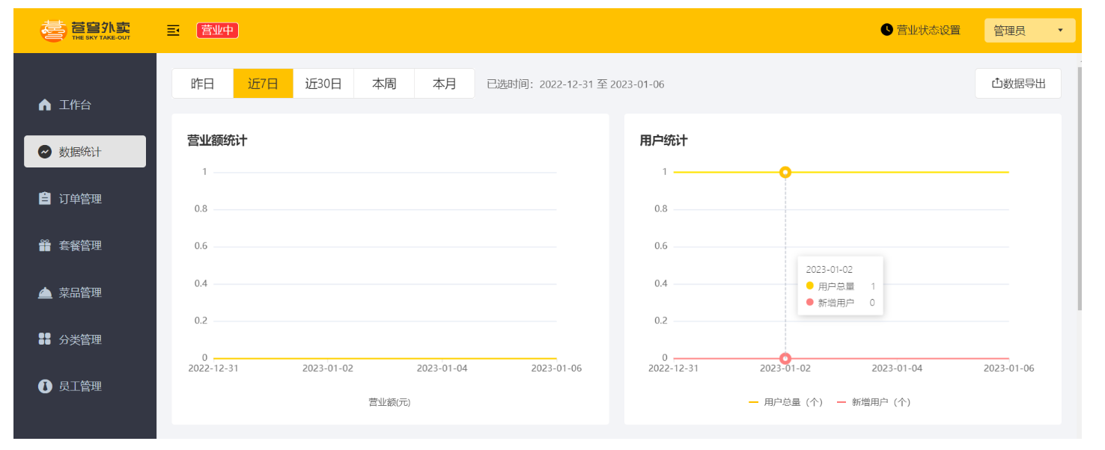Click the 菜品管理 dish icon
The image size is (1105, 450).
pos(45,293)
